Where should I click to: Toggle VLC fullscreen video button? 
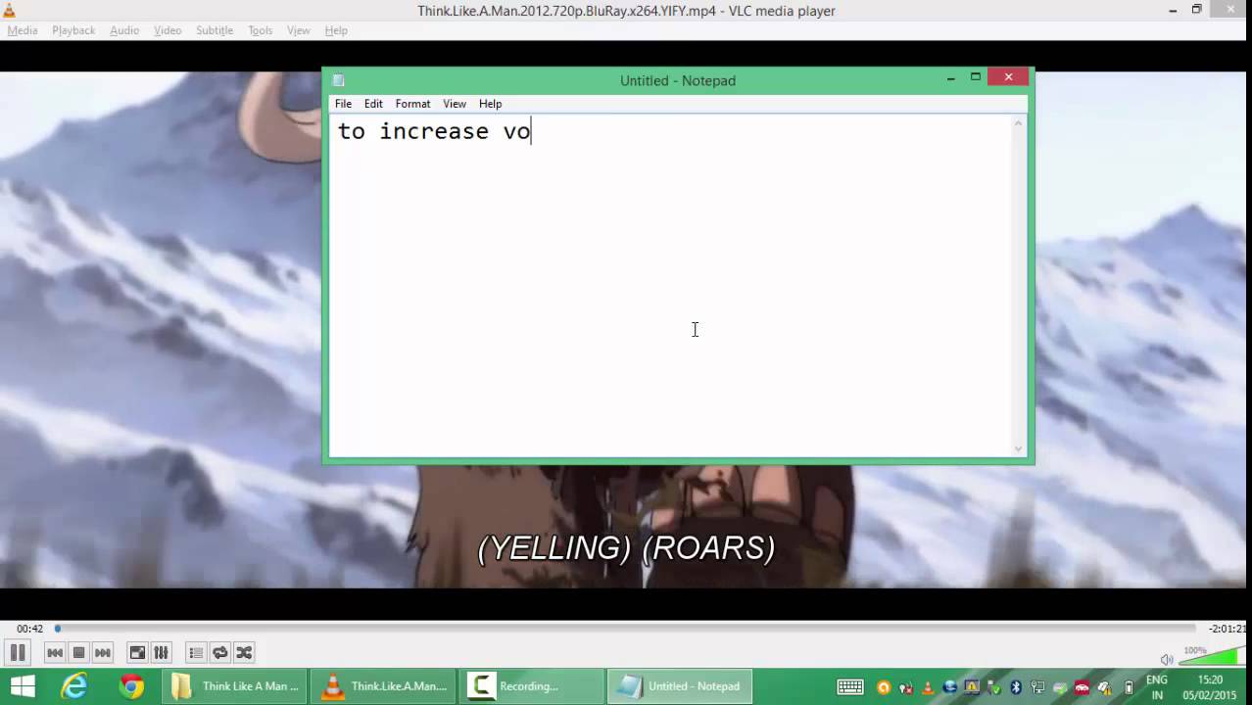click(137, 652)
